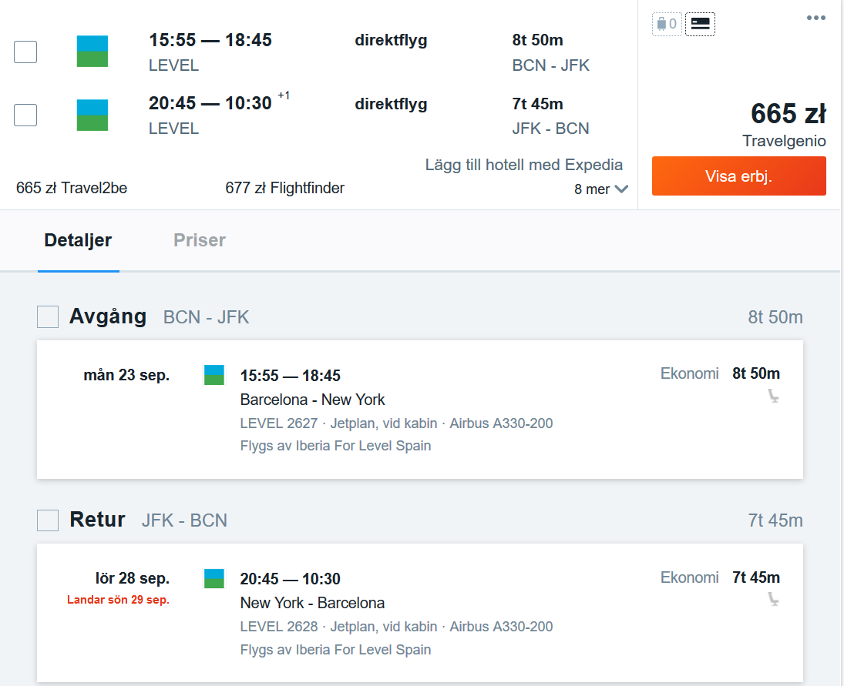Expand the '8 mer' price list
Screen dimensions: 844x686
[600, 189]
